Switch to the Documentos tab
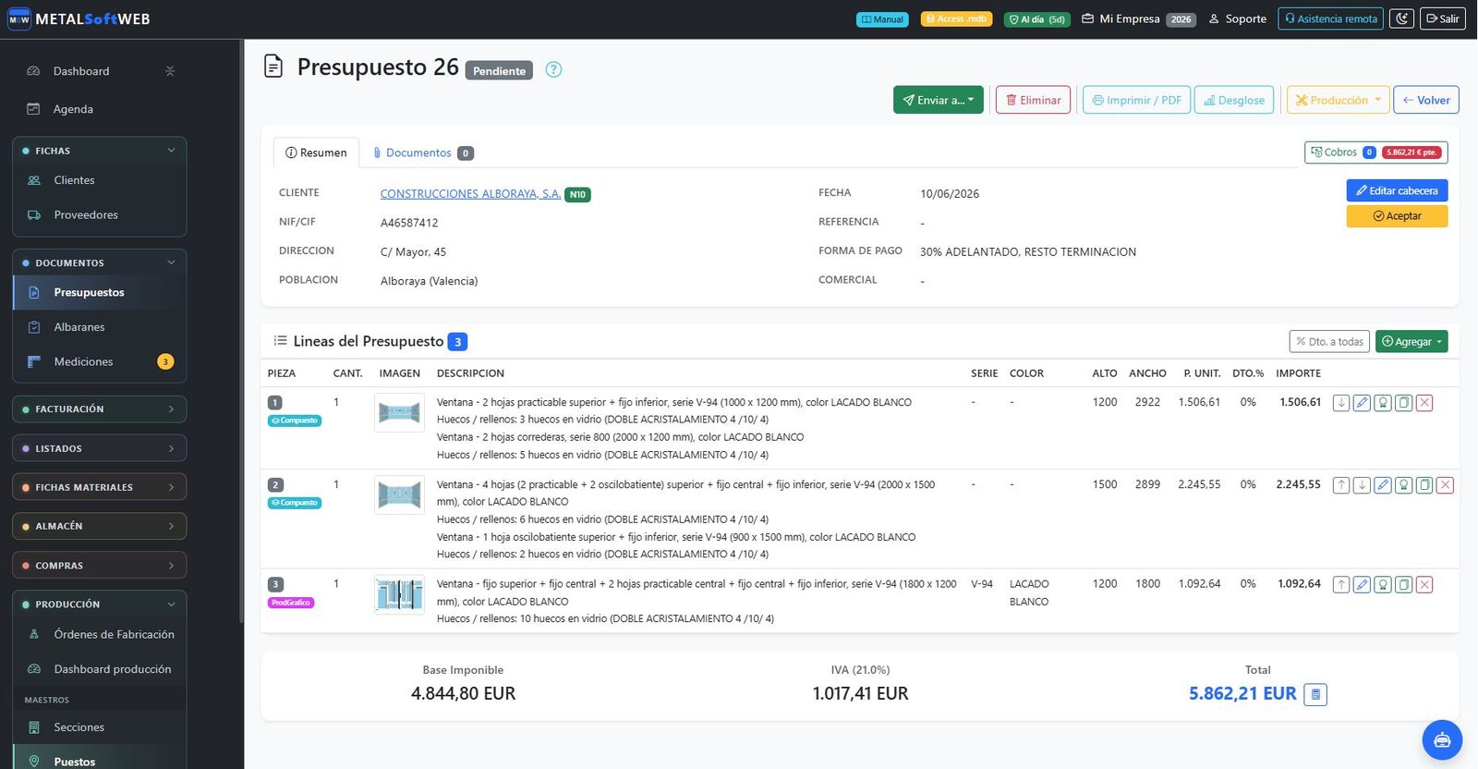This screenshot has width=1478, height=769. (x=423, y=153)
